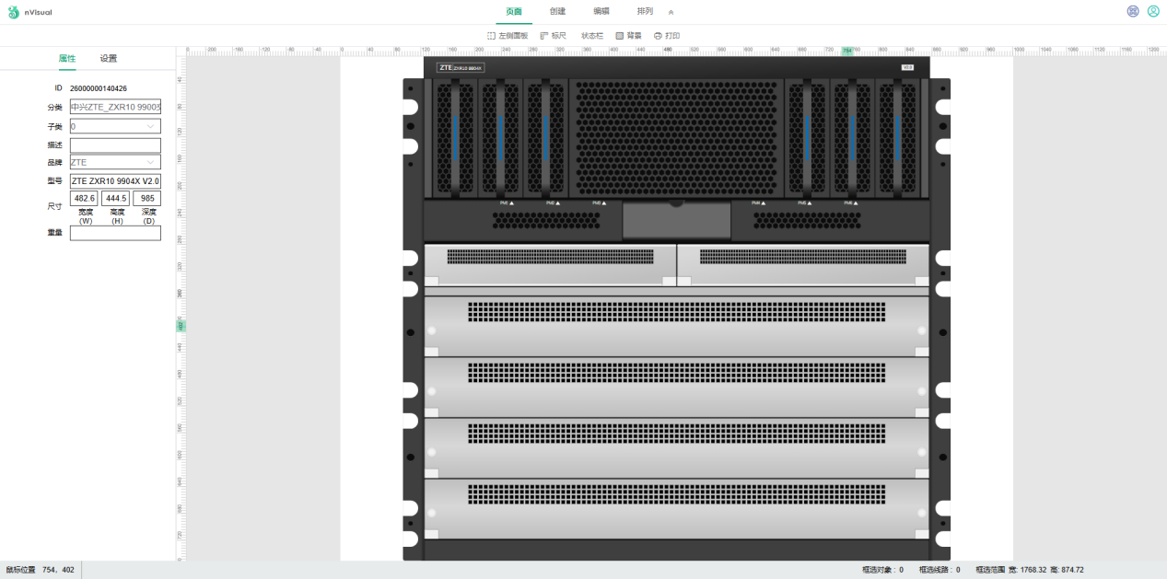This screenshot has height=579, width=1167.
Task: Switch to the 创建 tab
Action: click(557, 11)
